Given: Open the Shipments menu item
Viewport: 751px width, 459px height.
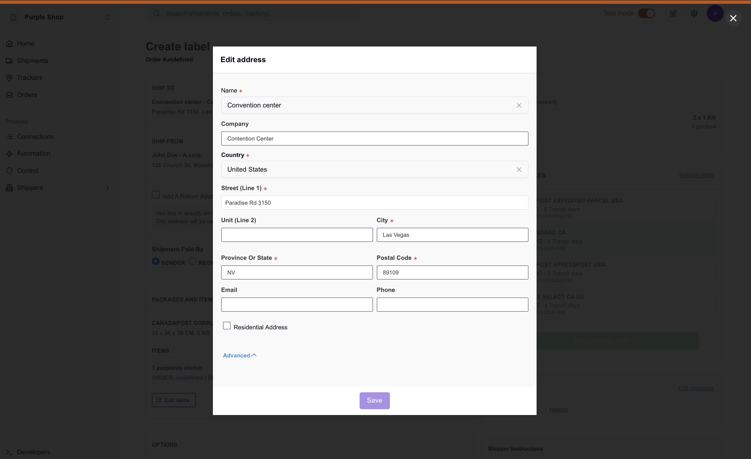Looking at the screenshot, I should pyautogui.click(x=32, y=61).
